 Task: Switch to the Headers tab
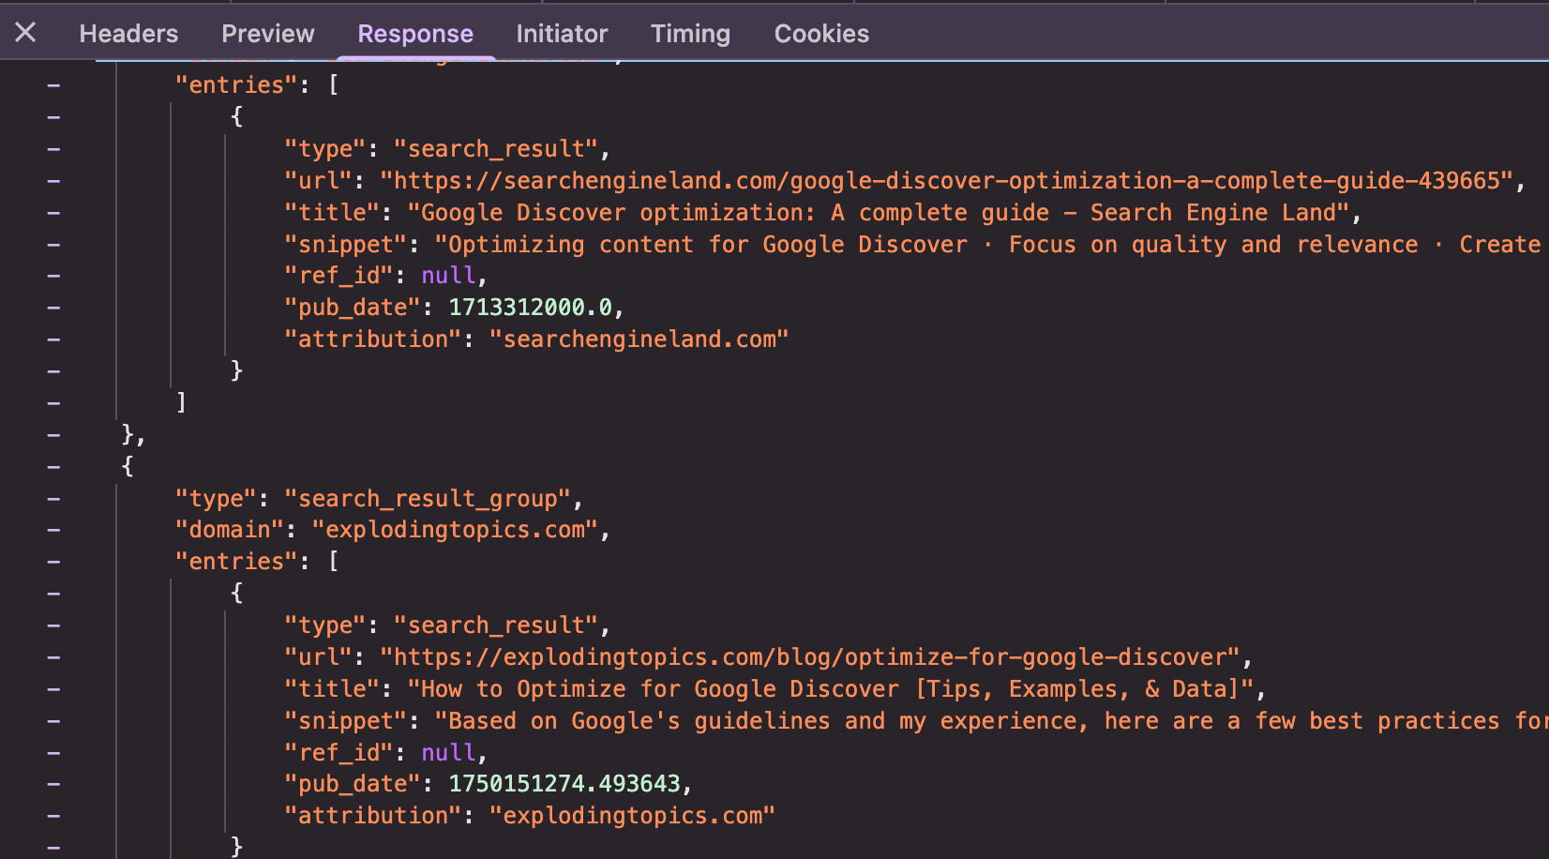tap(128, 34)
